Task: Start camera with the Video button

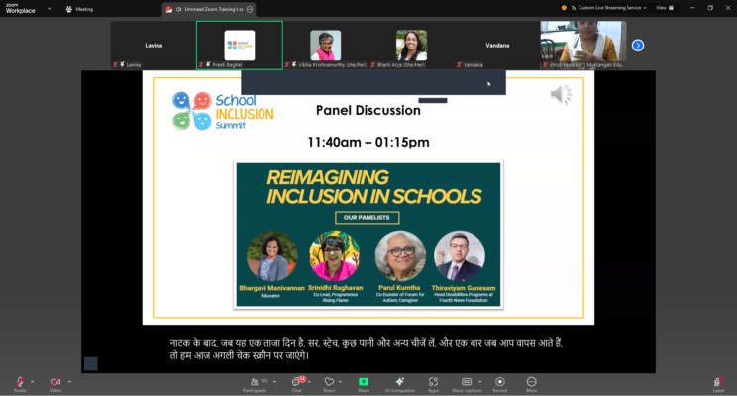Action: click(55, 384)
